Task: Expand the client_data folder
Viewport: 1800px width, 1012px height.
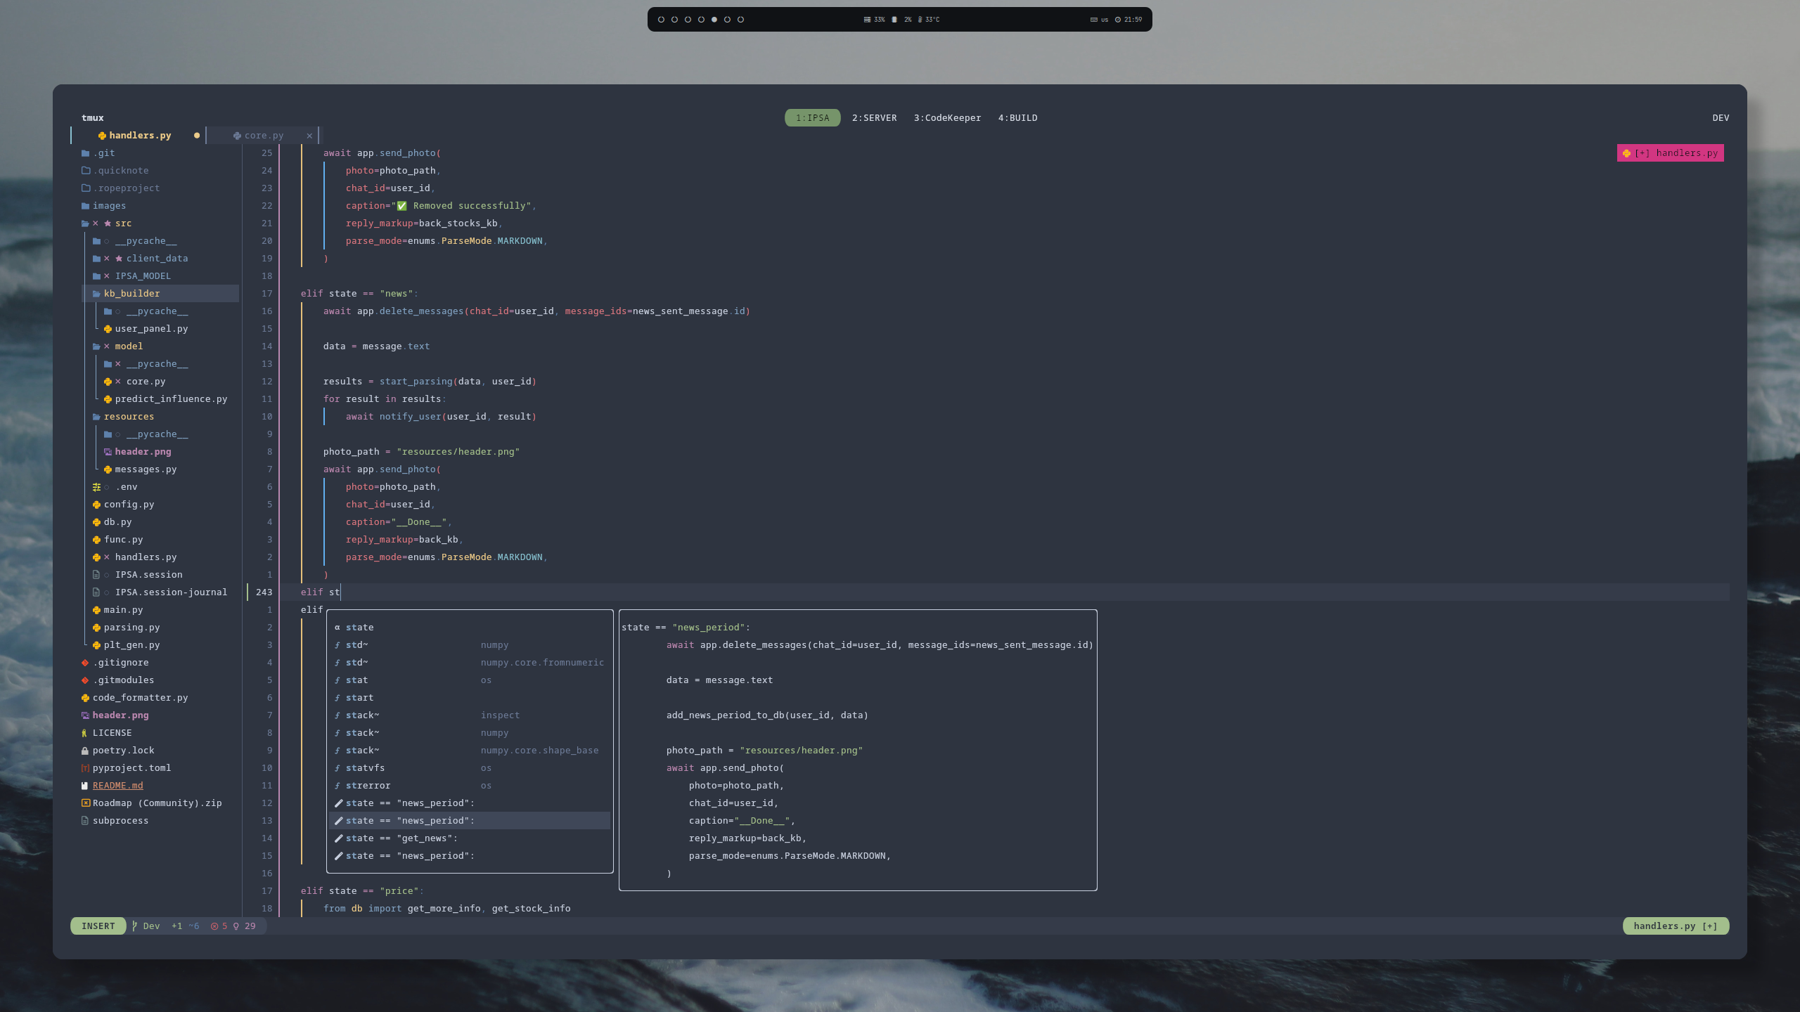Action: 140,259
